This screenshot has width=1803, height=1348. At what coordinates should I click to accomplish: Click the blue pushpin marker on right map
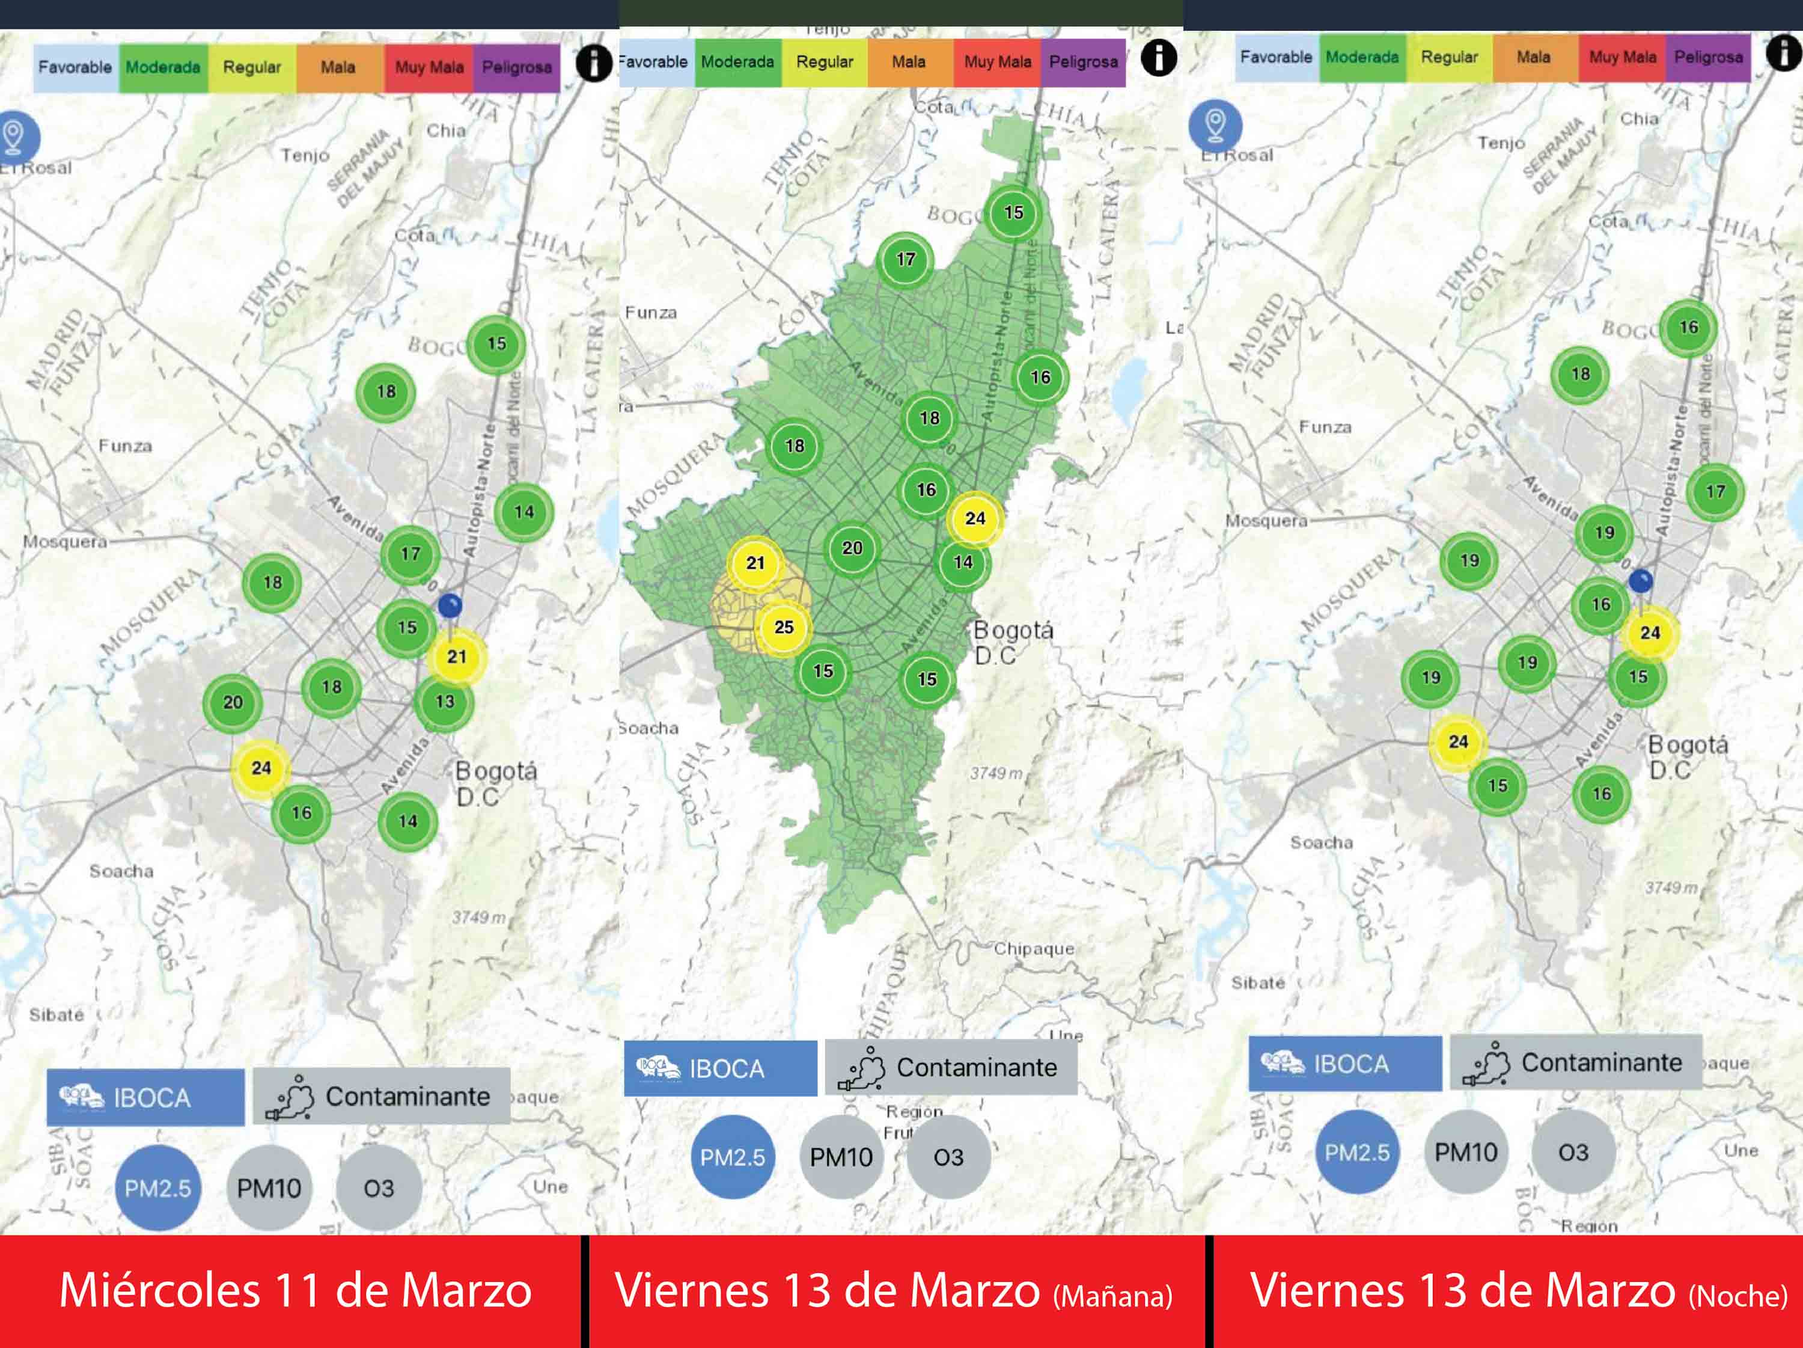1640,581
